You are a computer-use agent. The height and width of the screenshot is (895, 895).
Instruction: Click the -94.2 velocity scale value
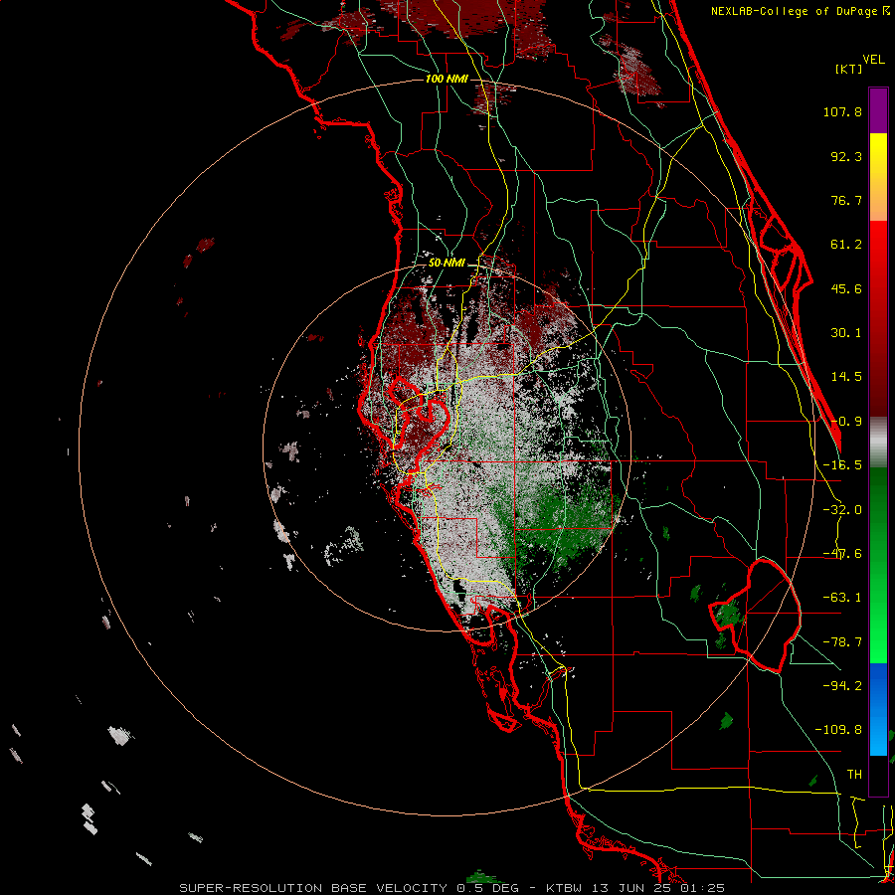point(842,685)
